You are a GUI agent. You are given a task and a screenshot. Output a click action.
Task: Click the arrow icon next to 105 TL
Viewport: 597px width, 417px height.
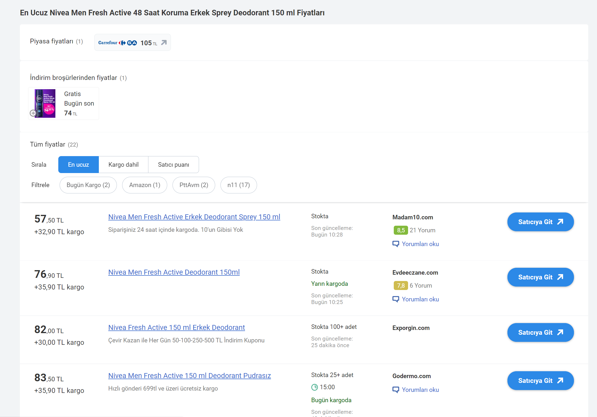164,43
